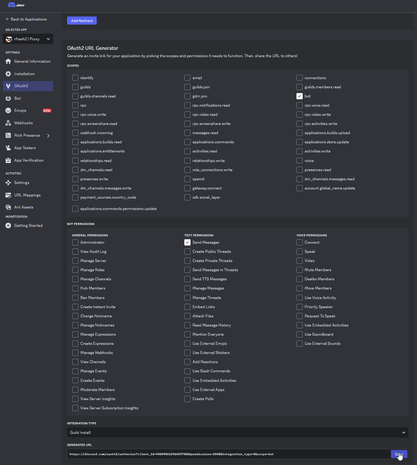Click the App Testers icon
417x465 pixels.
click(x=8, y=148)
